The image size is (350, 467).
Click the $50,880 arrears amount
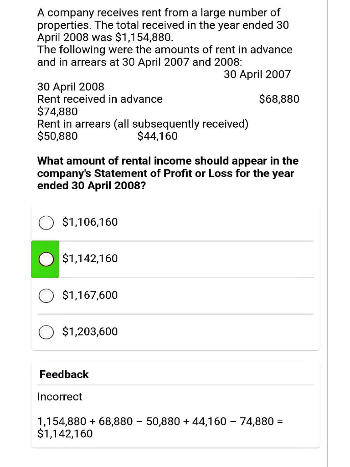tap(57, 136)
